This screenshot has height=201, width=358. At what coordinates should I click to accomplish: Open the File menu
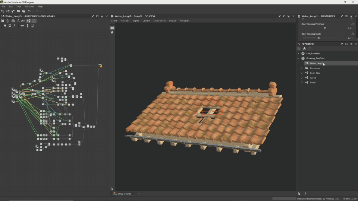tap(3, 7)
